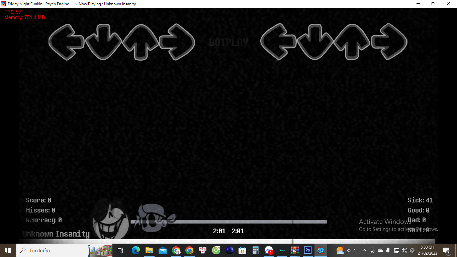Open the Windows Start menu
Image resolution: width=457 pixels, height=257 pixels.
[x=8, y=250]
